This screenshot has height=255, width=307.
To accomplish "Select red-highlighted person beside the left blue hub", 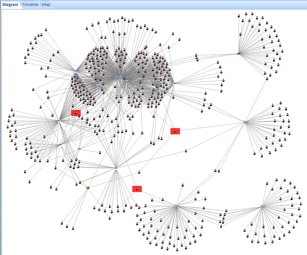I will pyautogui.click(x=76, y=113).
